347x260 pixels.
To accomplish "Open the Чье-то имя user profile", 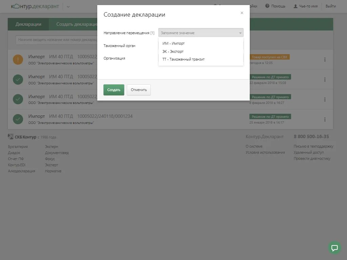I will click(305, 6).
